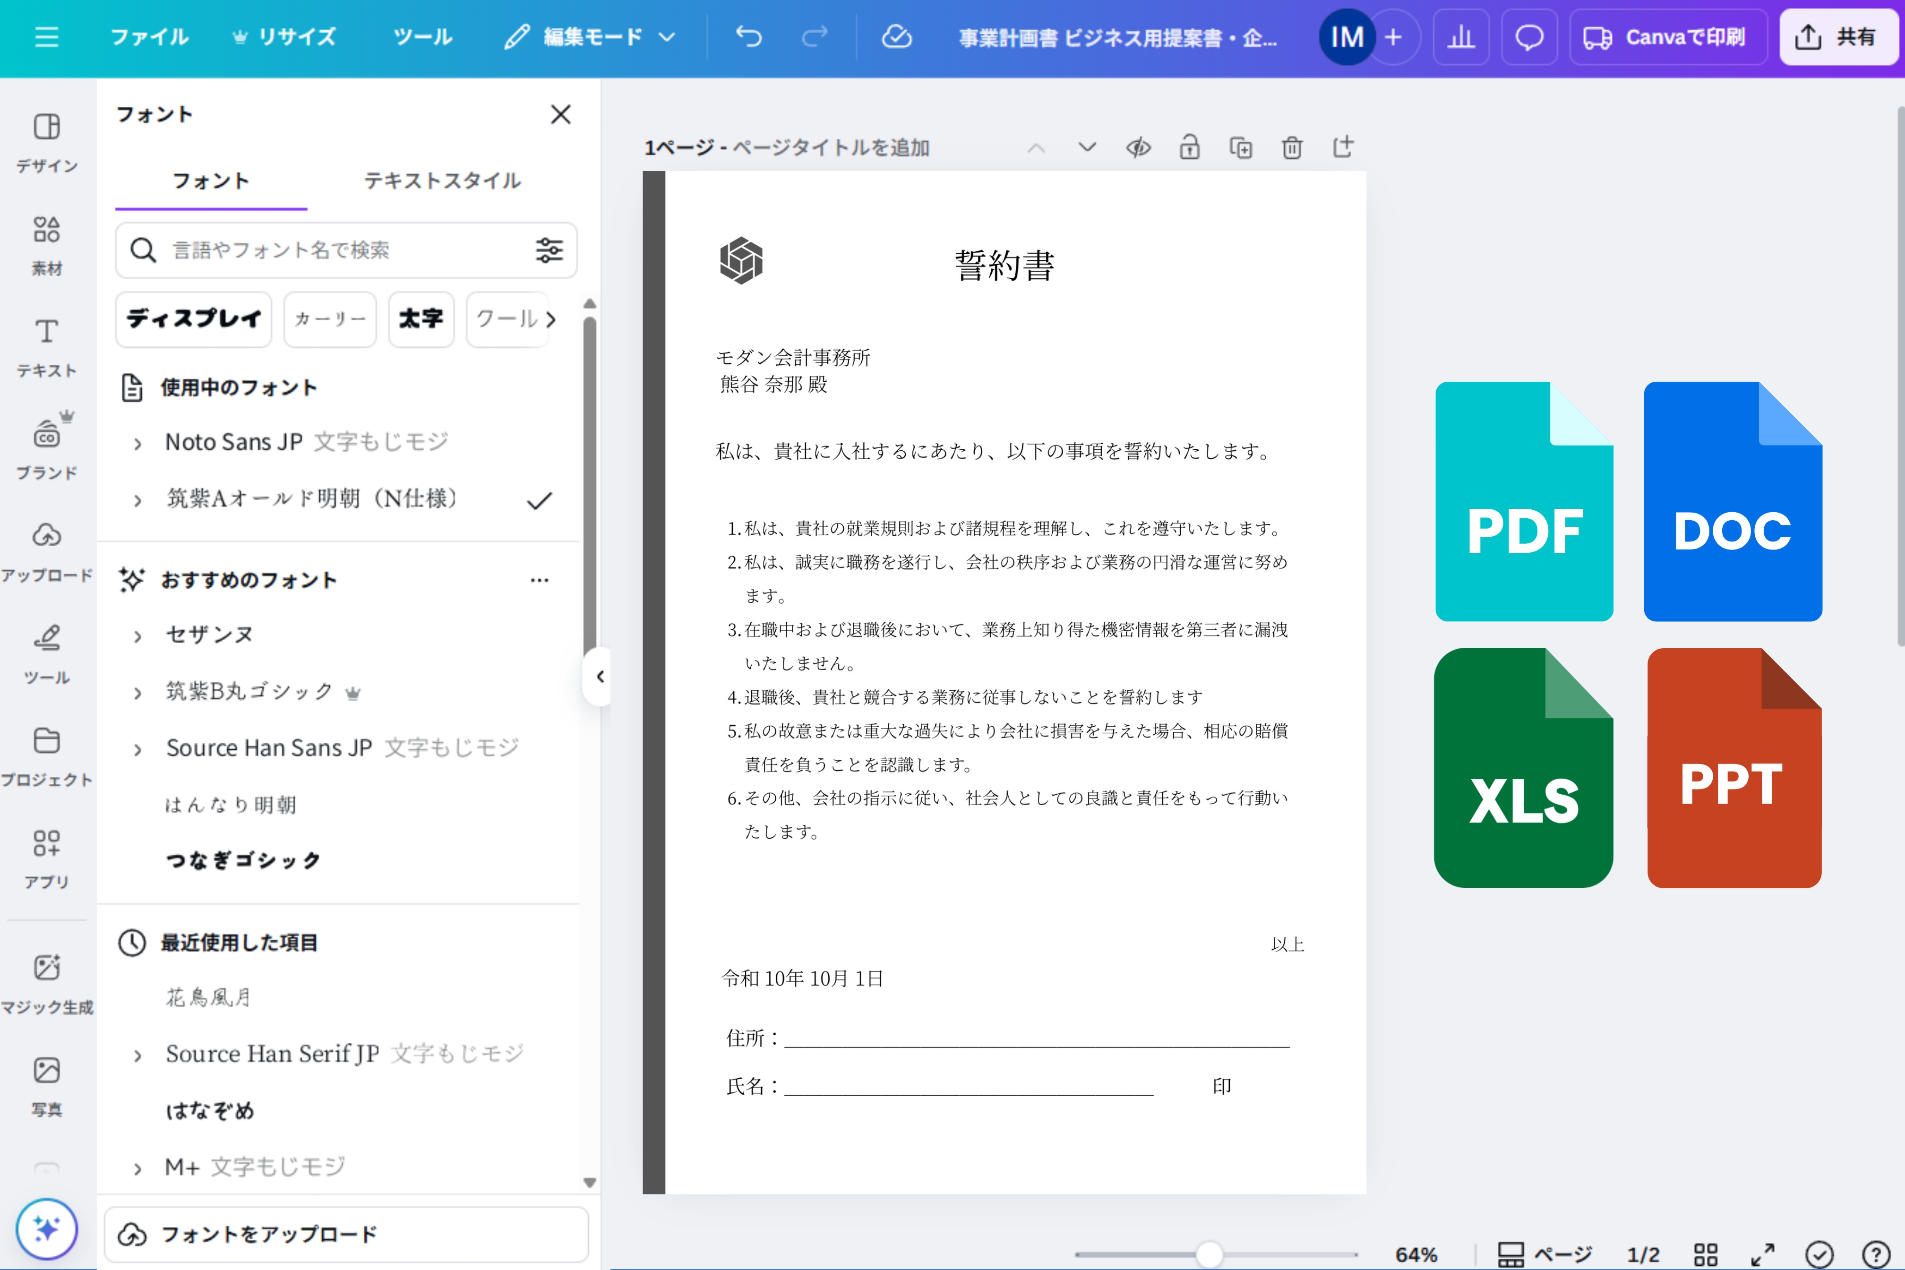Lock page 1 with the padlock icon
Viewport: 1905px width, 1270px height.
(1189, 147)
